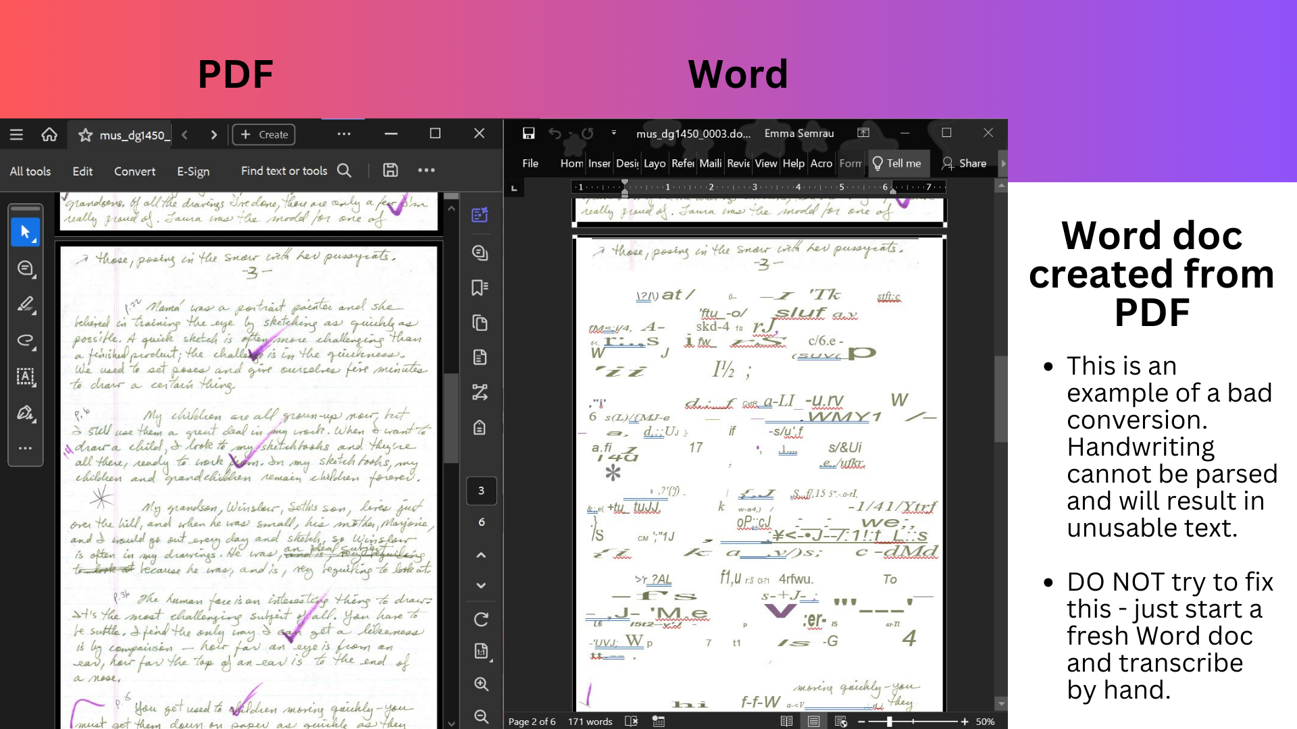This screenshot has height=729, width=1297.
Task: Open the Layout tab in Word ribbon
Action: click(654, 163)
